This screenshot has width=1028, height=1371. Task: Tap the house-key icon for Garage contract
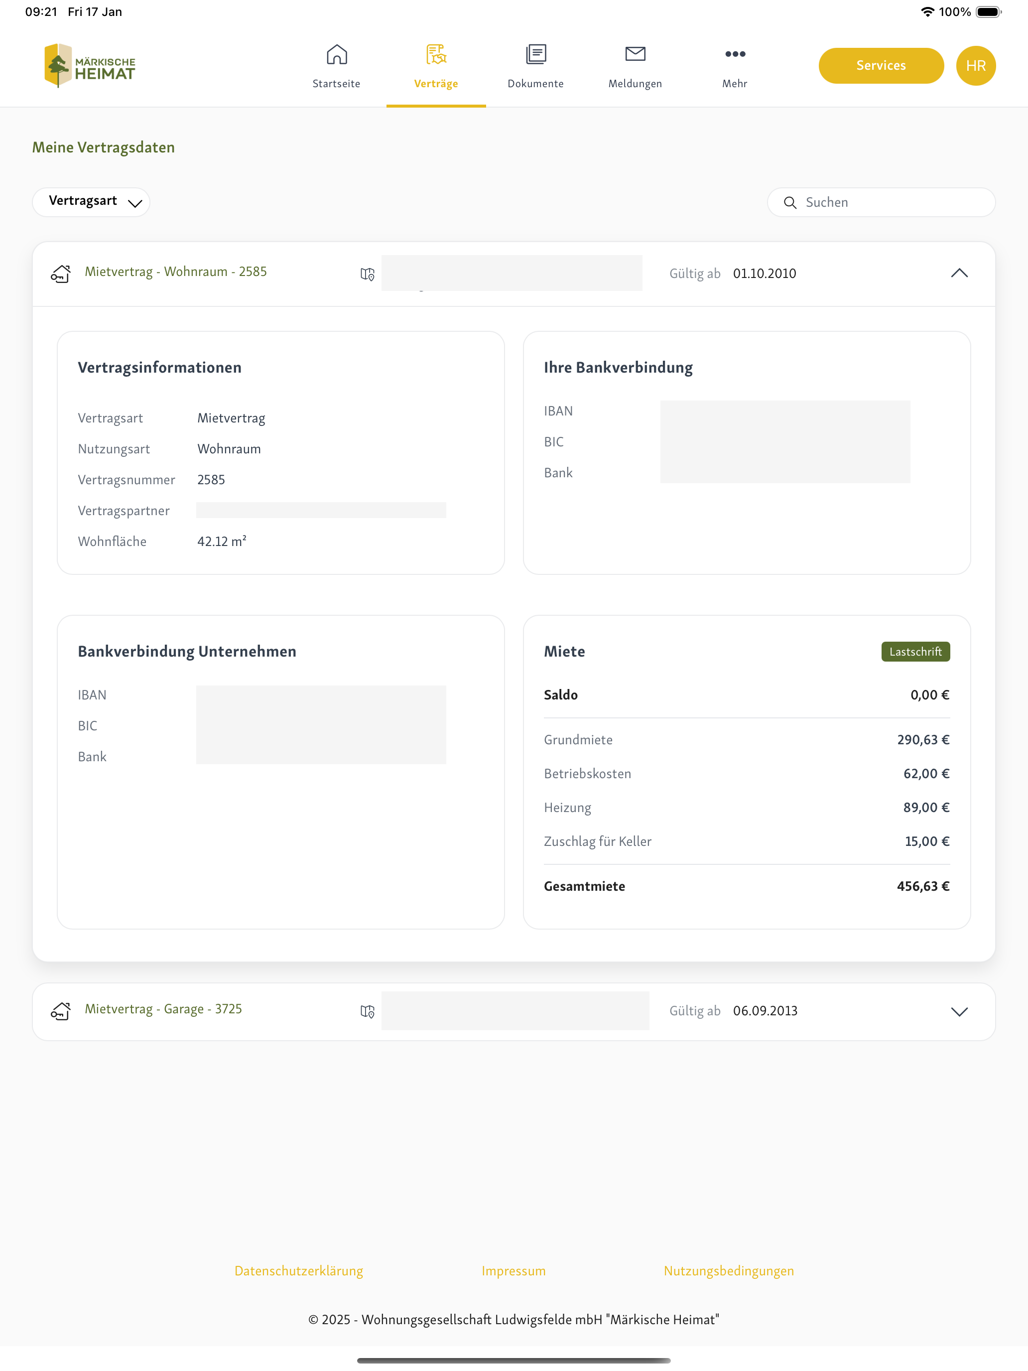tap(61, 1011)
